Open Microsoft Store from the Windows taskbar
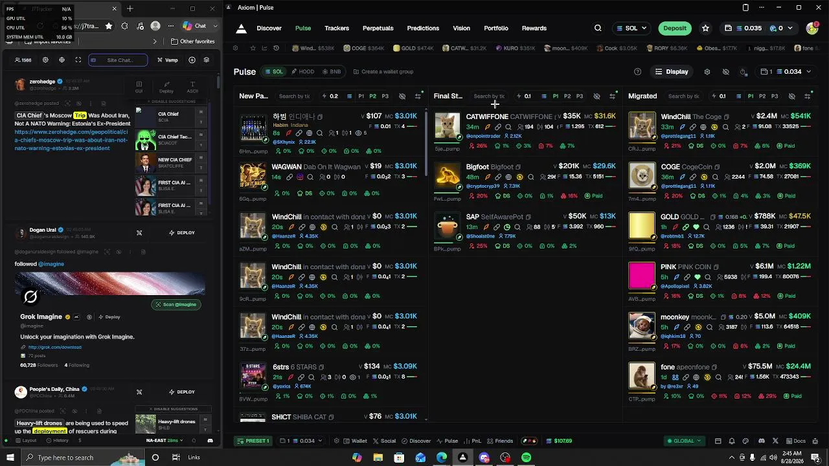This screenshot has width=829, height=466. coord(399,458)
